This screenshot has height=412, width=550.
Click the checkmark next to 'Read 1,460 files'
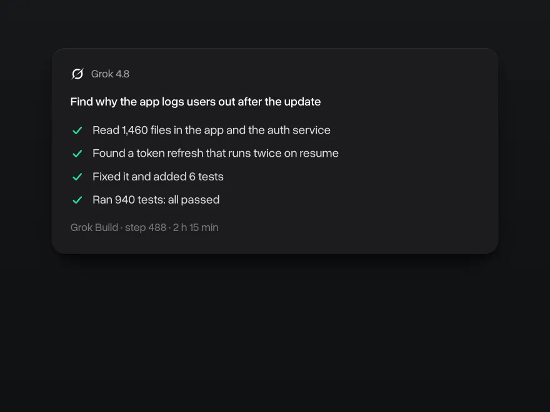pos(77,130)
